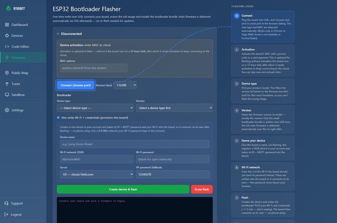The height and width of the screenshot is (223, 337).
Task: Open the Public Map page
Action: click(23, 73)
